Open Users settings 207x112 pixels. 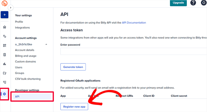click(19, 67)
